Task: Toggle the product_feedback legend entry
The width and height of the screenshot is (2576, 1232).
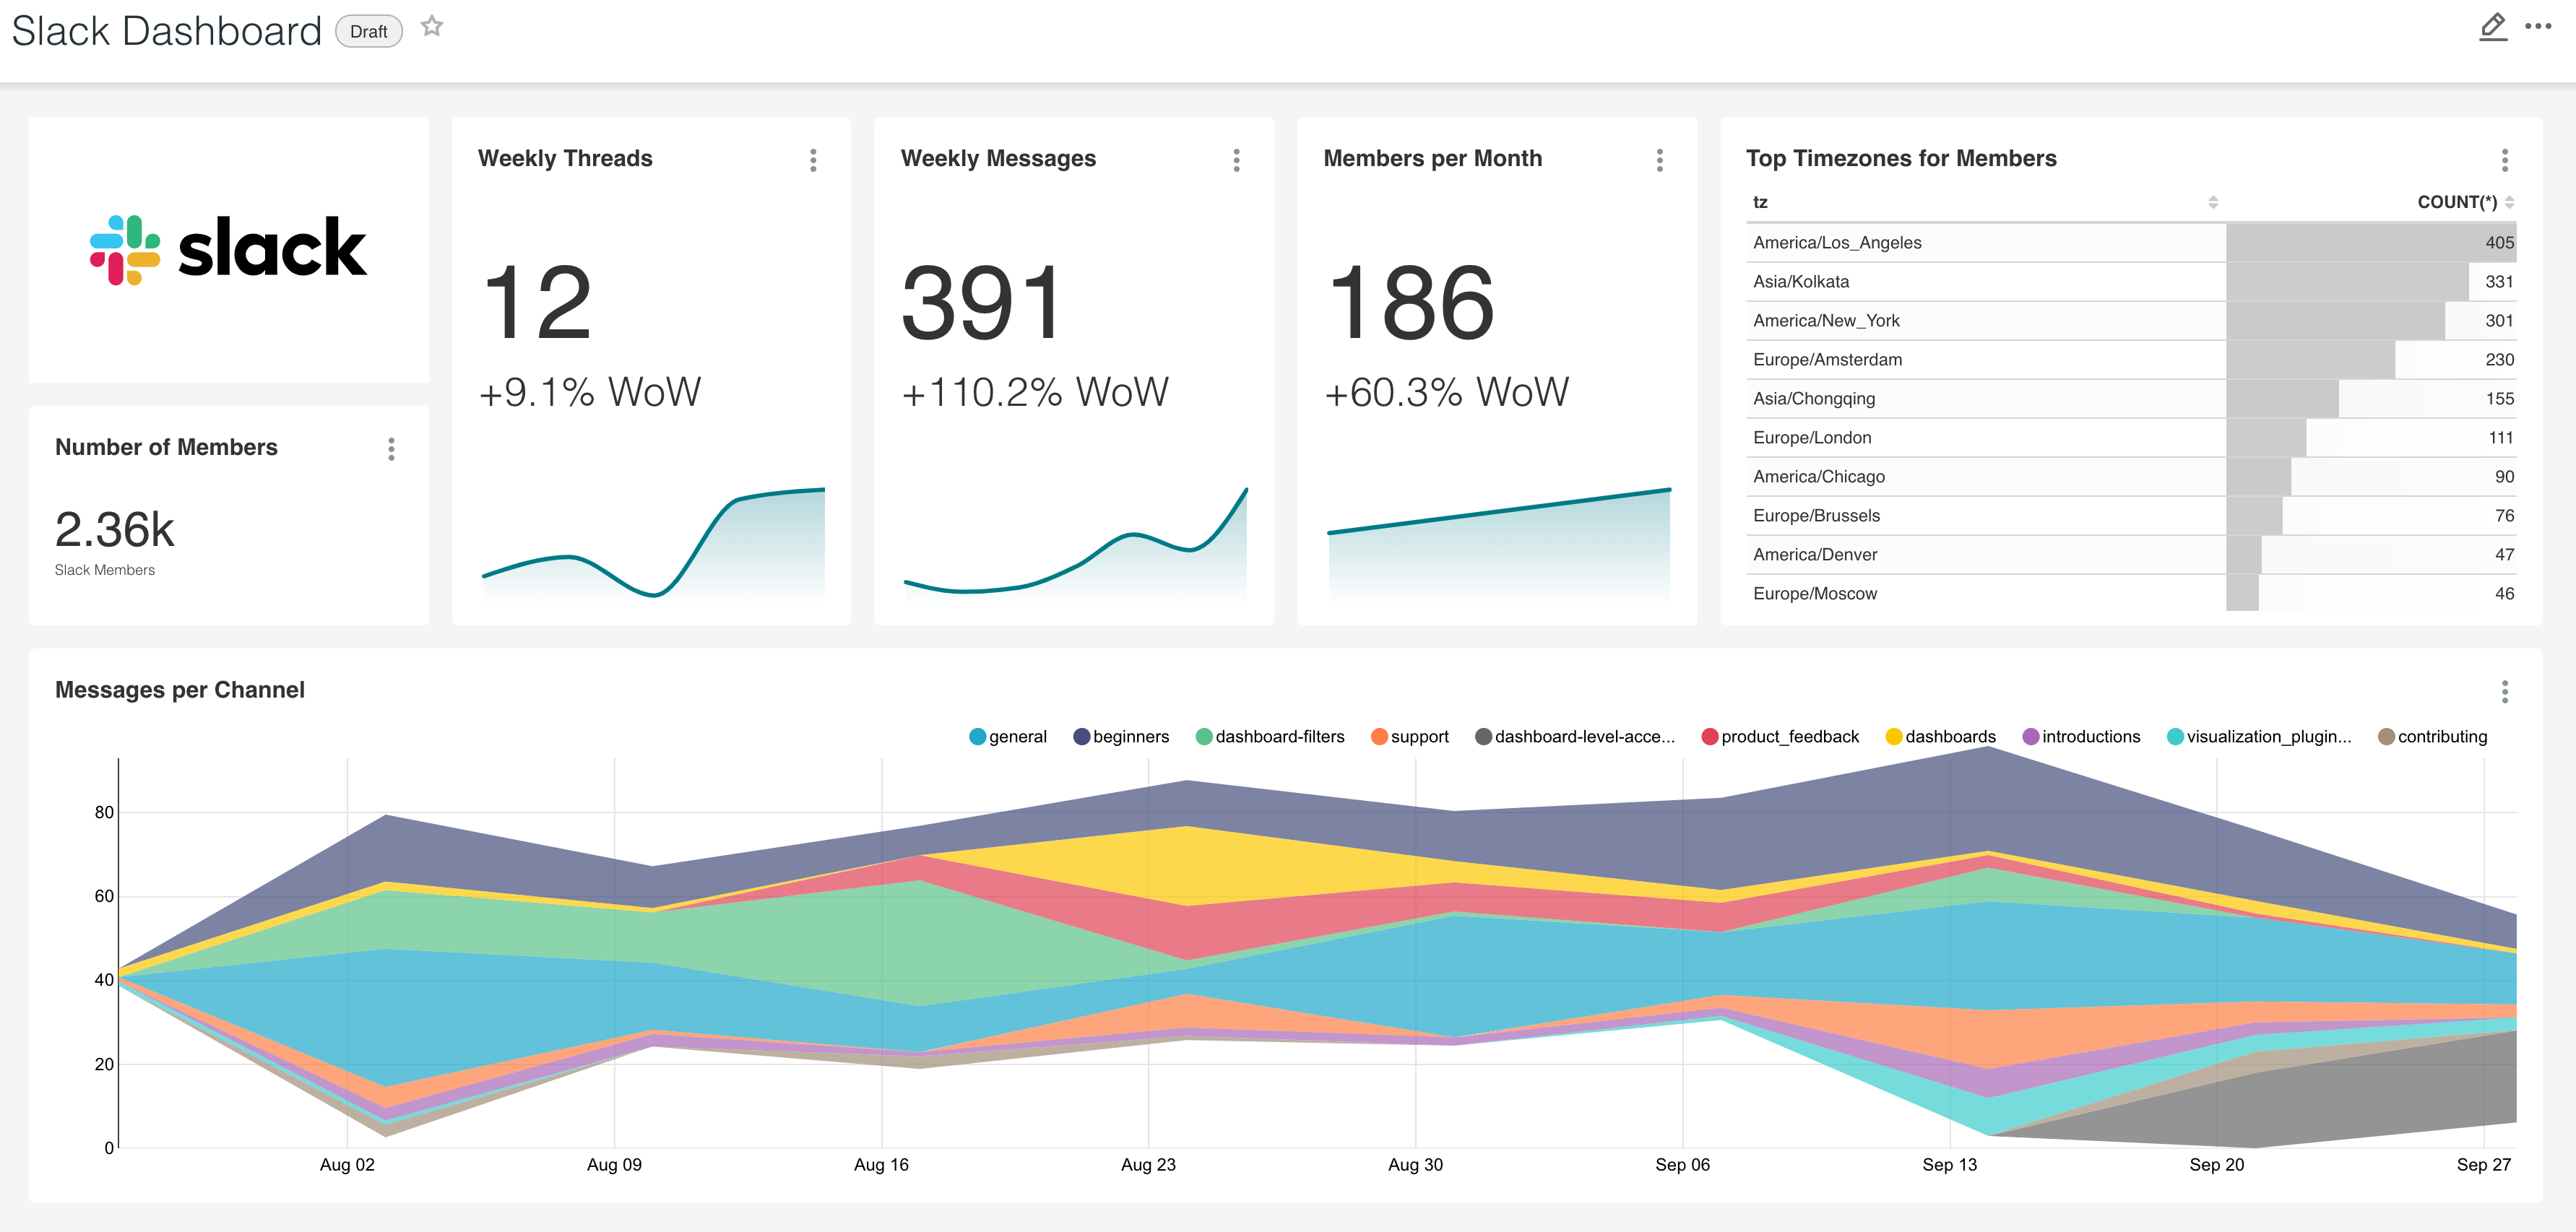Action: 1780,737
